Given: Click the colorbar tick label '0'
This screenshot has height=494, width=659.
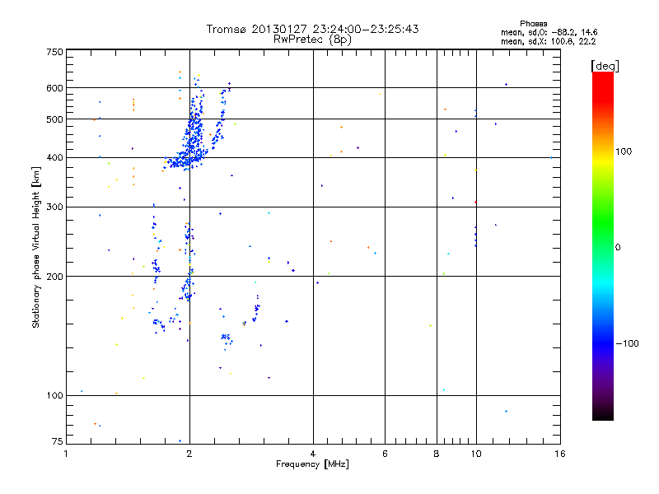Looking at the screenshot, I should 618,248.
